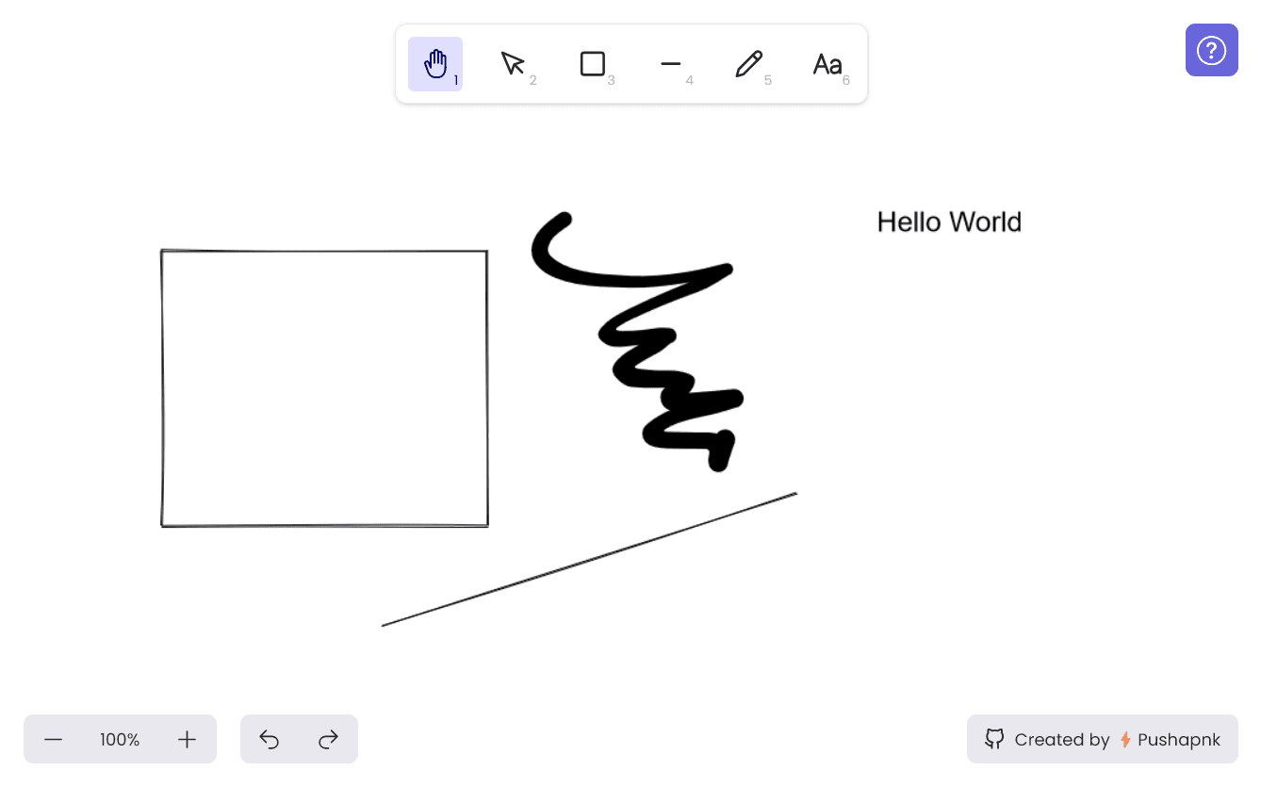Click the GitHub icon near Pushapnk credit
The width and height of the screenshot is (1261, 787).
(x=994, y=739)
